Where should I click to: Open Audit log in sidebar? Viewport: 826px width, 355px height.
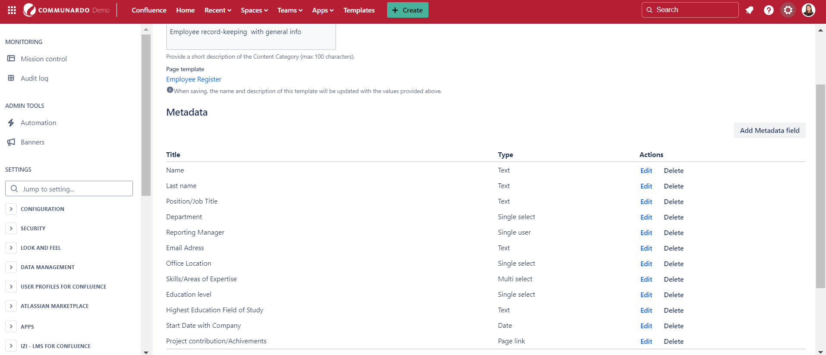click(35, 78)
